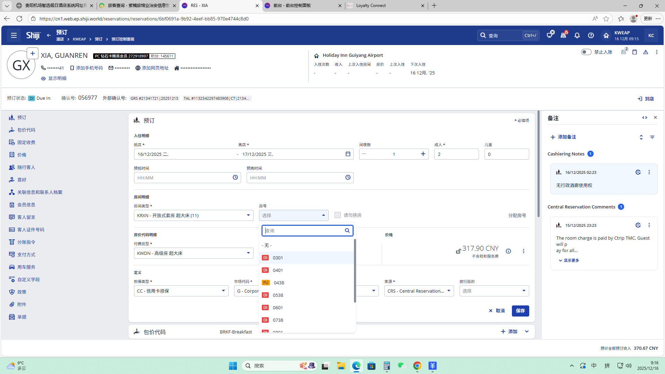Toggle the 禁止入账 switch

586,52
